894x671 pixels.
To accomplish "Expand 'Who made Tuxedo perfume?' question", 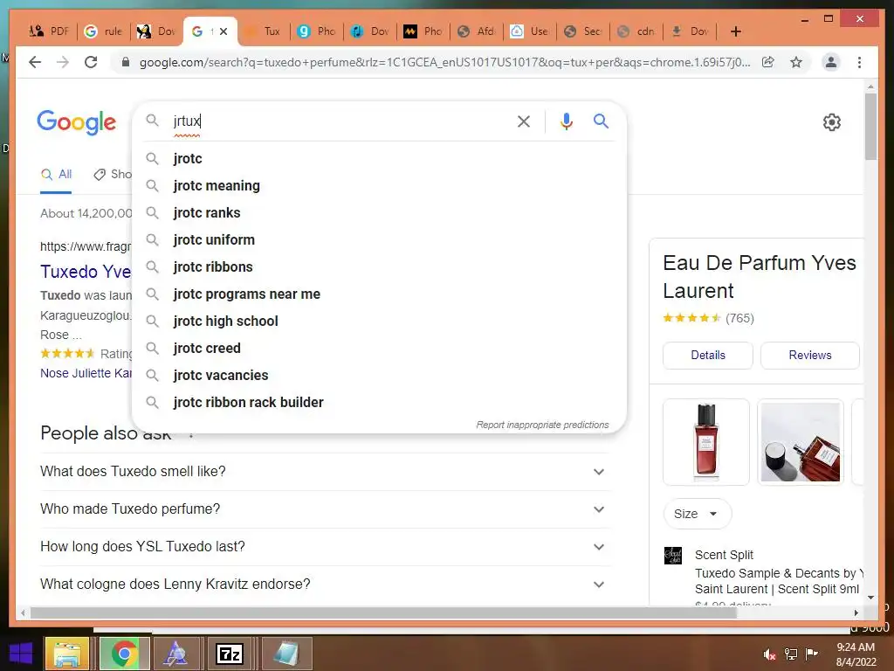I will [x=325, y=509].
